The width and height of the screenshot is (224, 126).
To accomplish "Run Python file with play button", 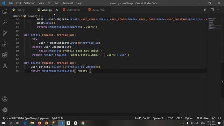I will [x=205, y=10].
